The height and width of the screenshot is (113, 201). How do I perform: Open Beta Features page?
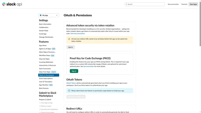pos(44,88)
